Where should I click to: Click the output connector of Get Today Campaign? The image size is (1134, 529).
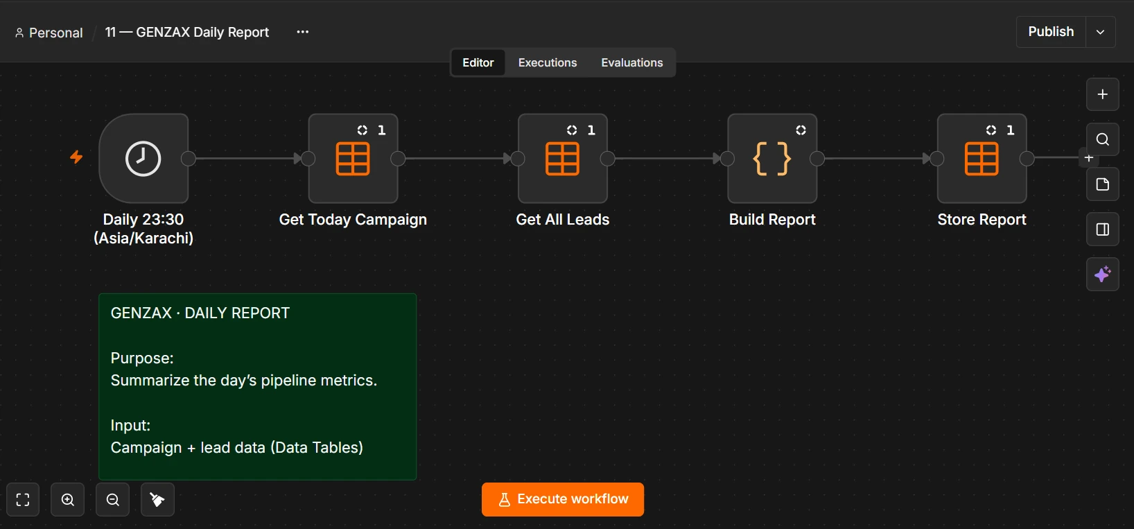pyautogui.click(x=398, y=159)
